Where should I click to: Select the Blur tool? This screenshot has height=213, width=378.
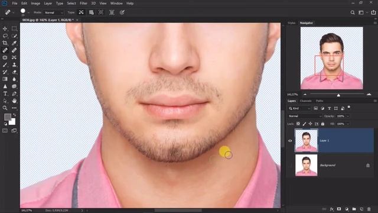(x=14, y=79)
